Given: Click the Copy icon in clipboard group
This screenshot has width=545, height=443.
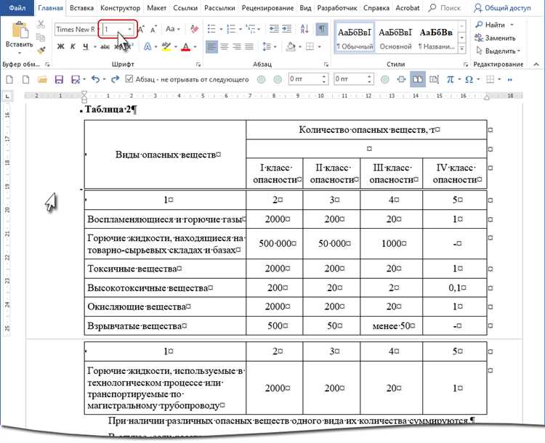Looking at the screenshot, I should pos(41,37).
